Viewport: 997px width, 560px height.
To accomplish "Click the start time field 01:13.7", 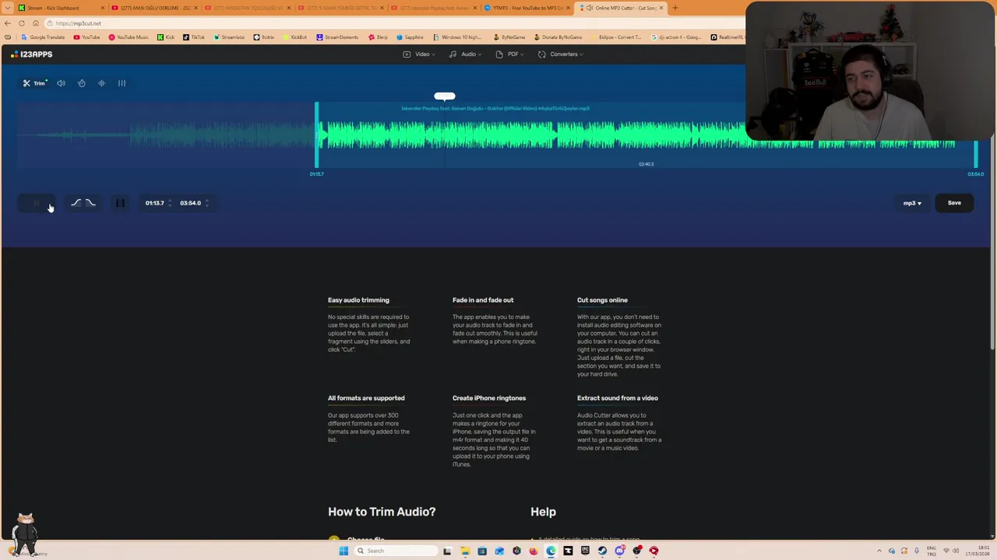I will 154,203.
